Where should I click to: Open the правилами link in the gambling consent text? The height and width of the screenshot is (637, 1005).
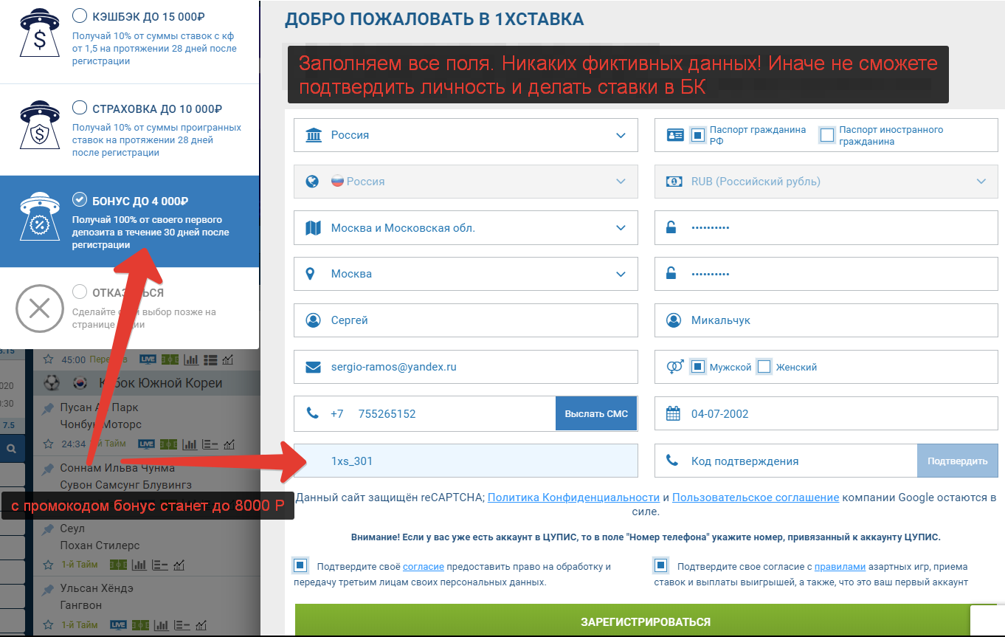[840, 567]
